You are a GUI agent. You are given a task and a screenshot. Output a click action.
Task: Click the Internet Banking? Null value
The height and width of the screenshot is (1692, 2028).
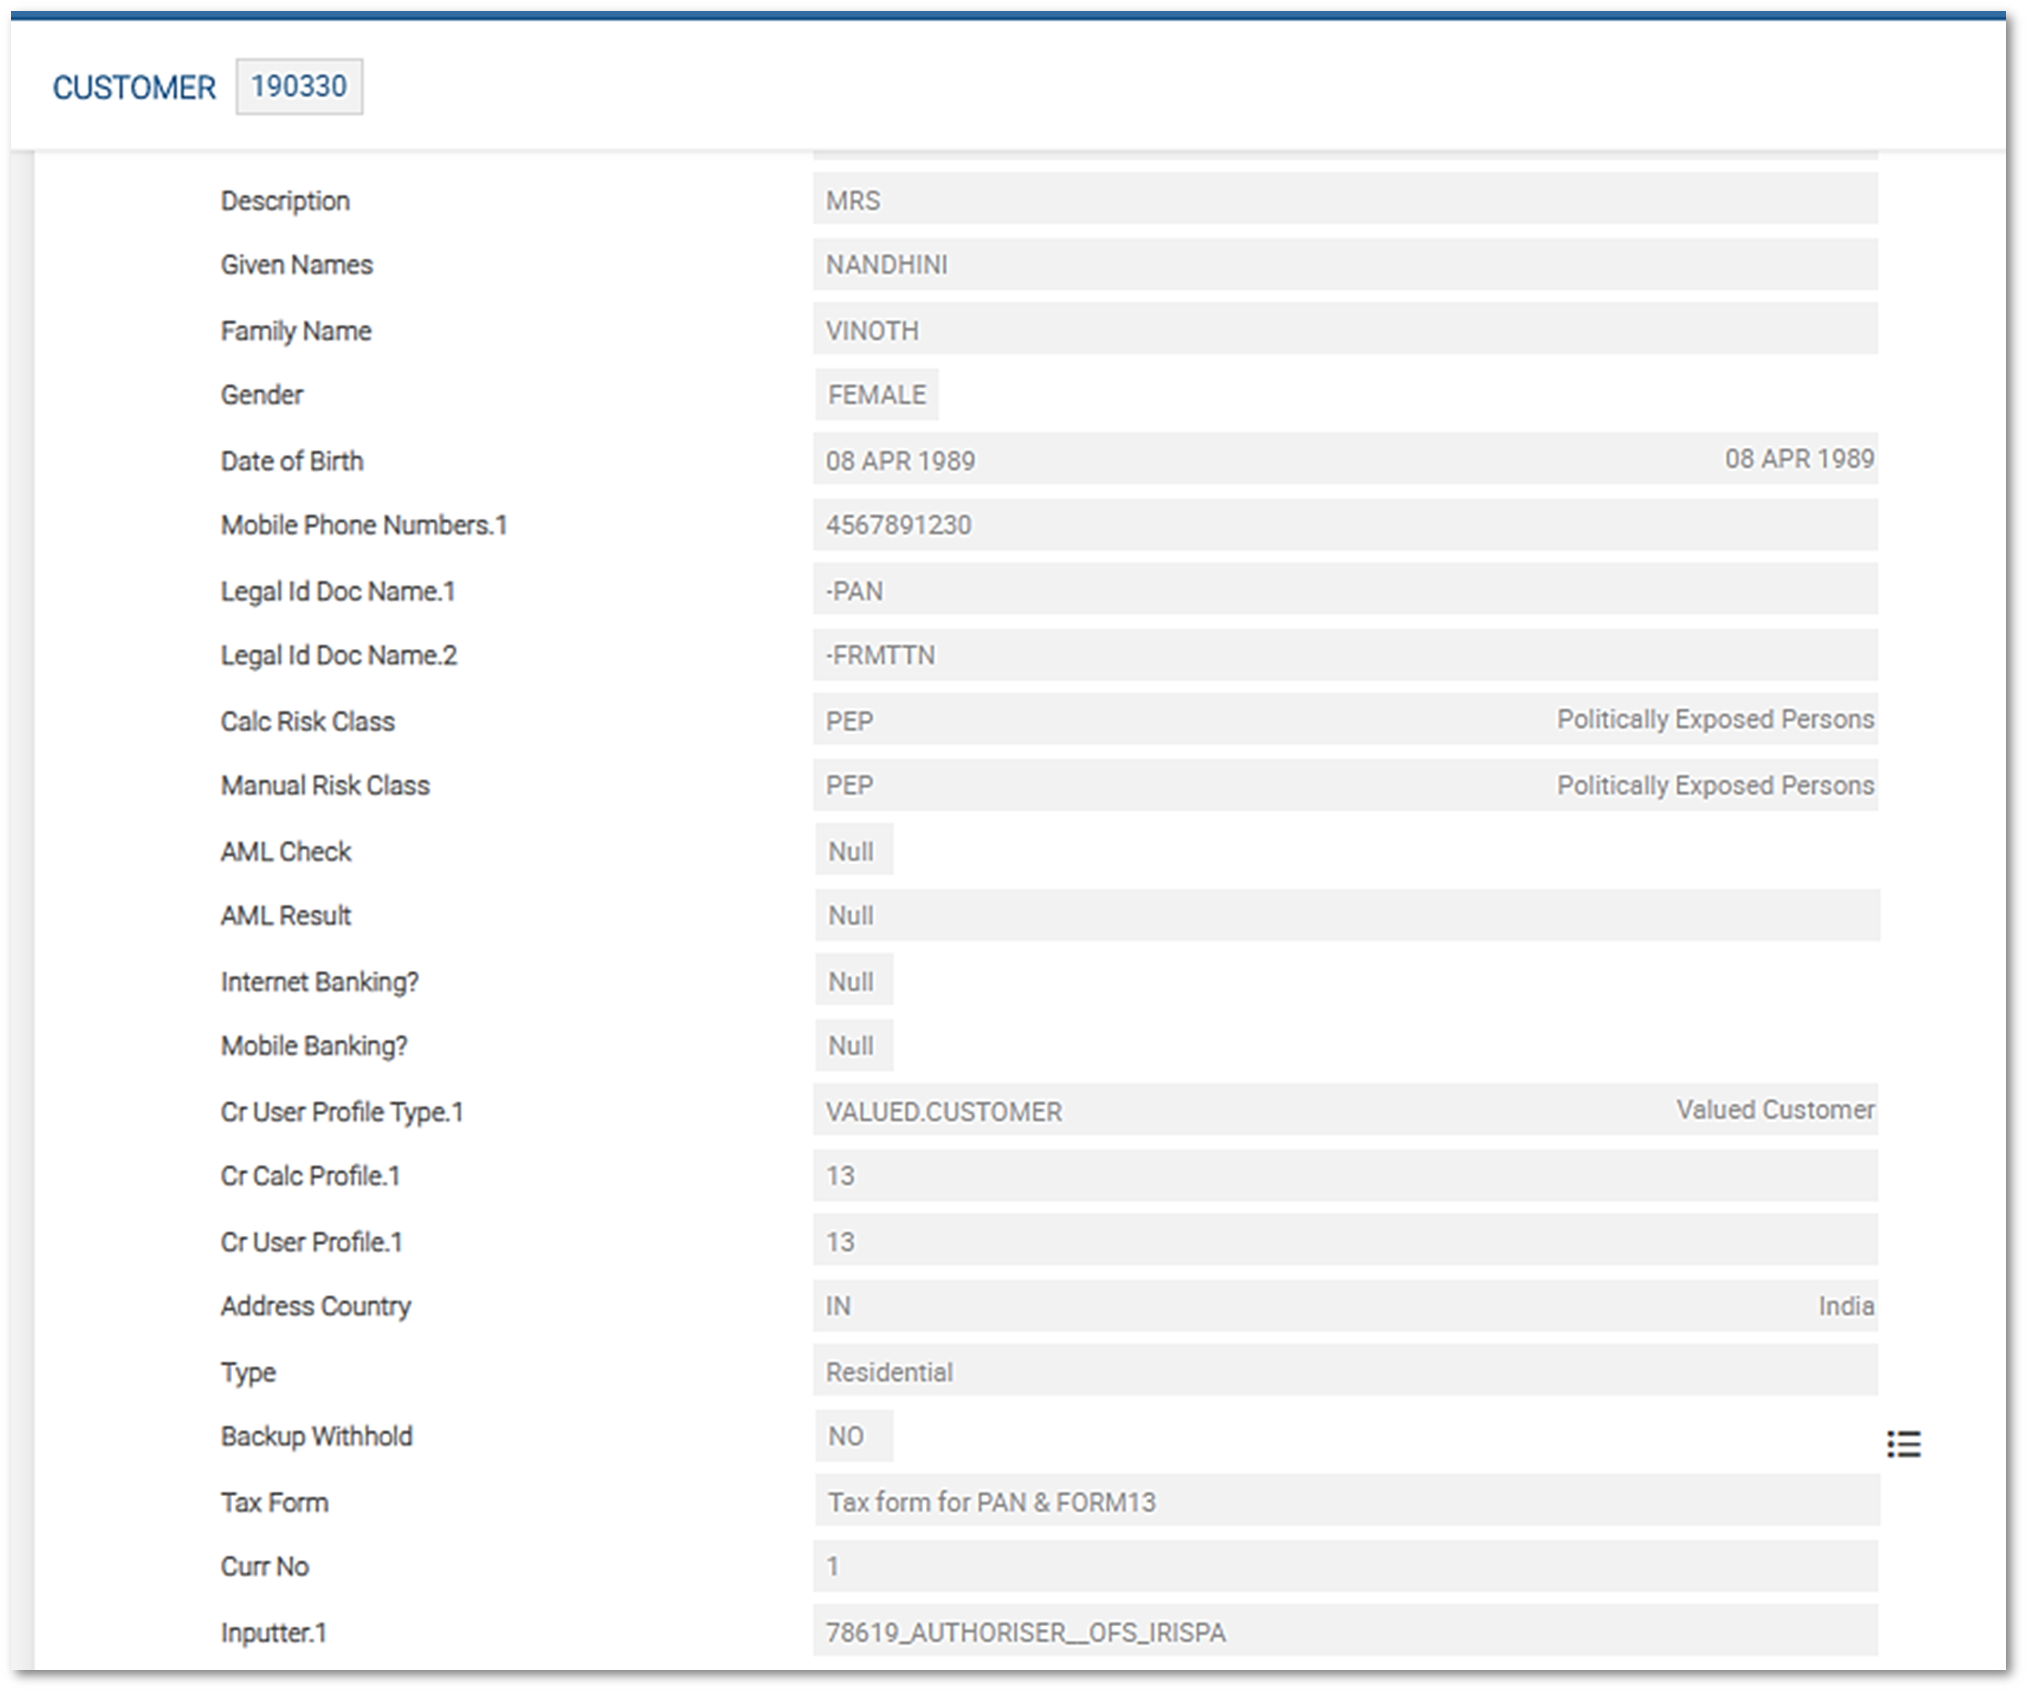pyautogui.click(x=854, y=980)
